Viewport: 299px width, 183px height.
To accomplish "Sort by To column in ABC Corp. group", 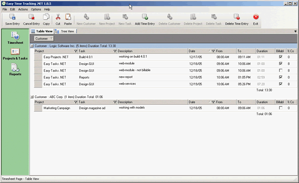I will coord(246,102).
